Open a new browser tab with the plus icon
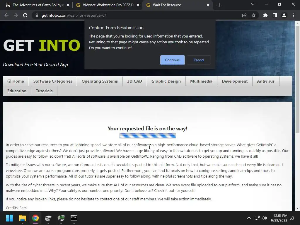This screenshot has height=225, width=300. [x=219, y=5]
